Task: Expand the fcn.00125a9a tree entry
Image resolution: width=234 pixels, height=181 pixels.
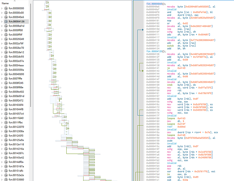Action: point(2,140)
